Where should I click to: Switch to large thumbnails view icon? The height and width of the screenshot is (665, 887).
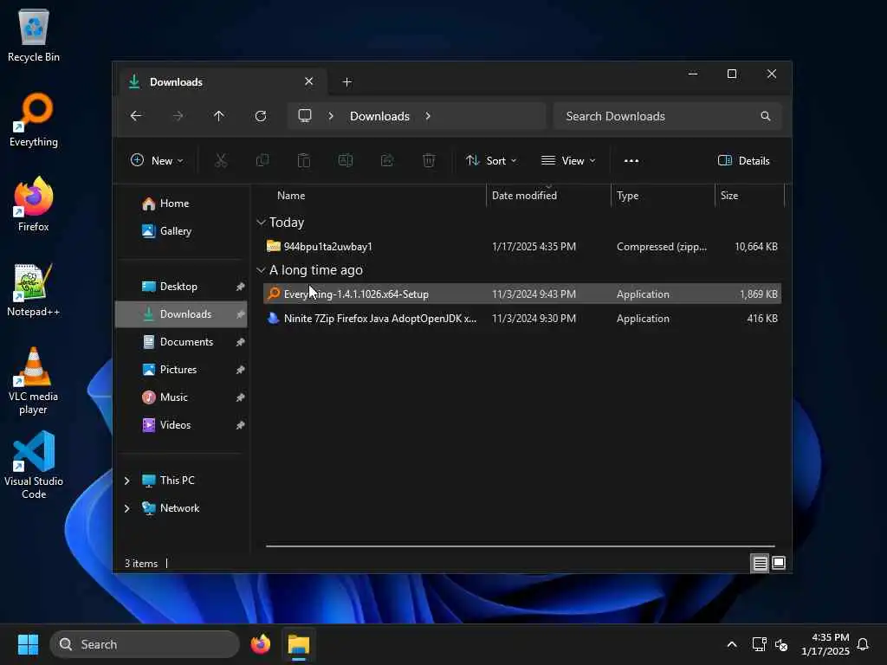coord(779,563)
